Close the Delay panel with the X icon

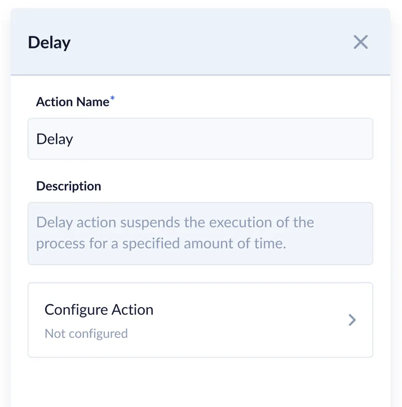pos(361,42)
